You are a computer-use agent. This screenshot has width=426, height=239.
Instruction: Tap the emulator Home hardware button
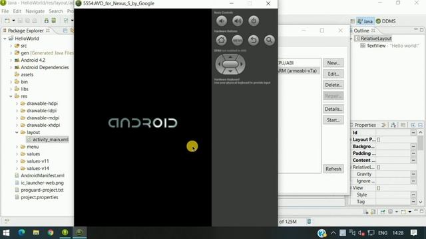pyautogui.click(x=222, y=40)
